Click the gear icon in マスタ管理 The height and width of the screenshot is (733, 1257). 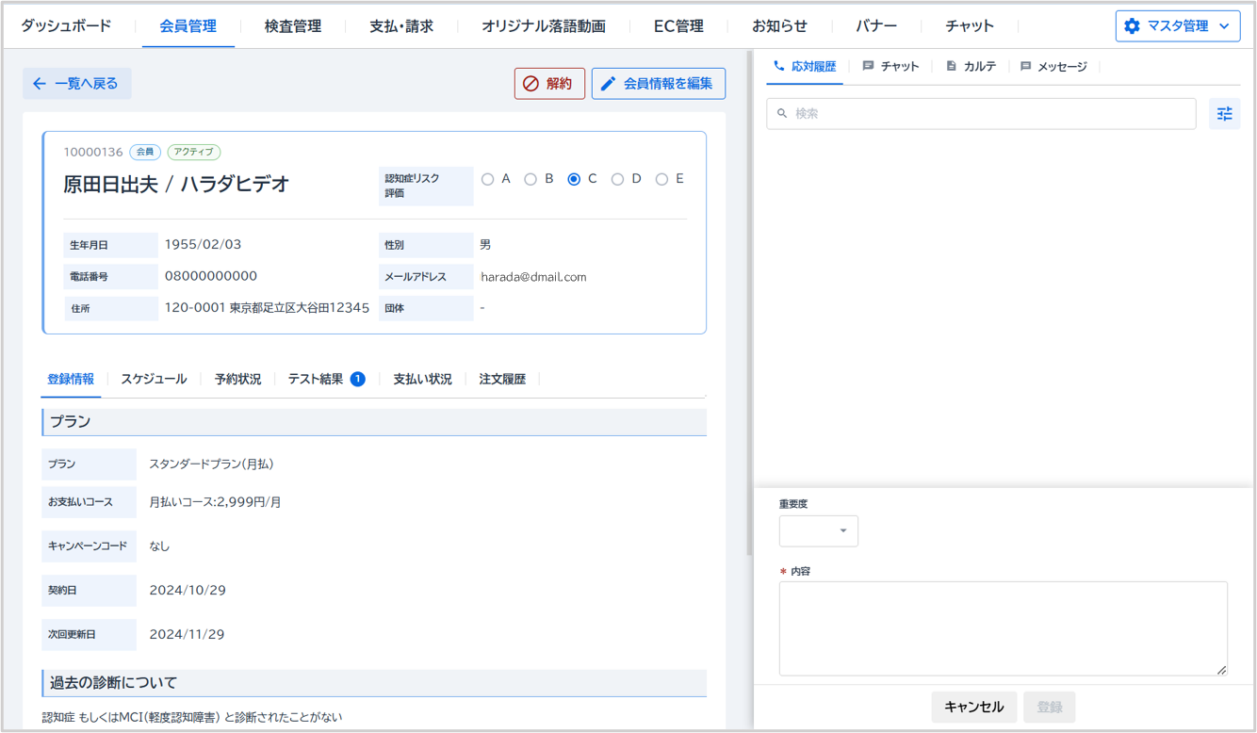(x=1132, y=26)
